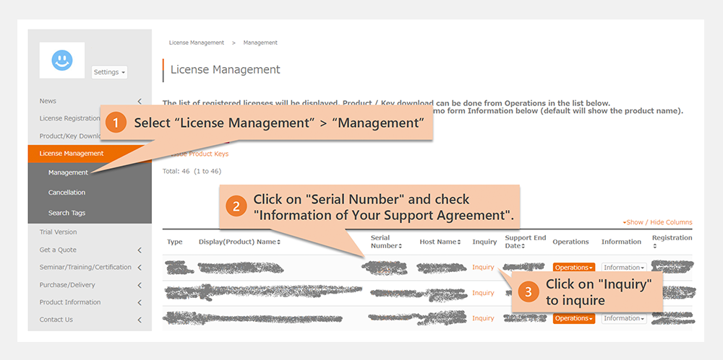Click Inquiry link in second row
The height and width of the screenshot is (360, 723).
coord(483,293)
